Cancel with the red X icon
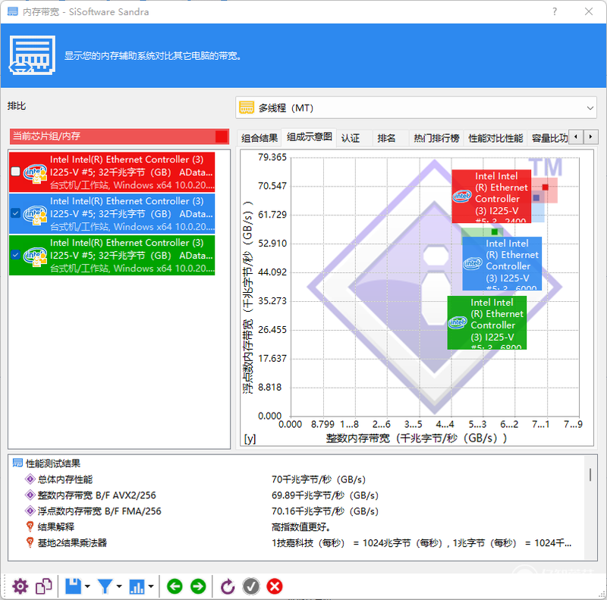Screen dimensions: 607x600 tap(275, 586)
